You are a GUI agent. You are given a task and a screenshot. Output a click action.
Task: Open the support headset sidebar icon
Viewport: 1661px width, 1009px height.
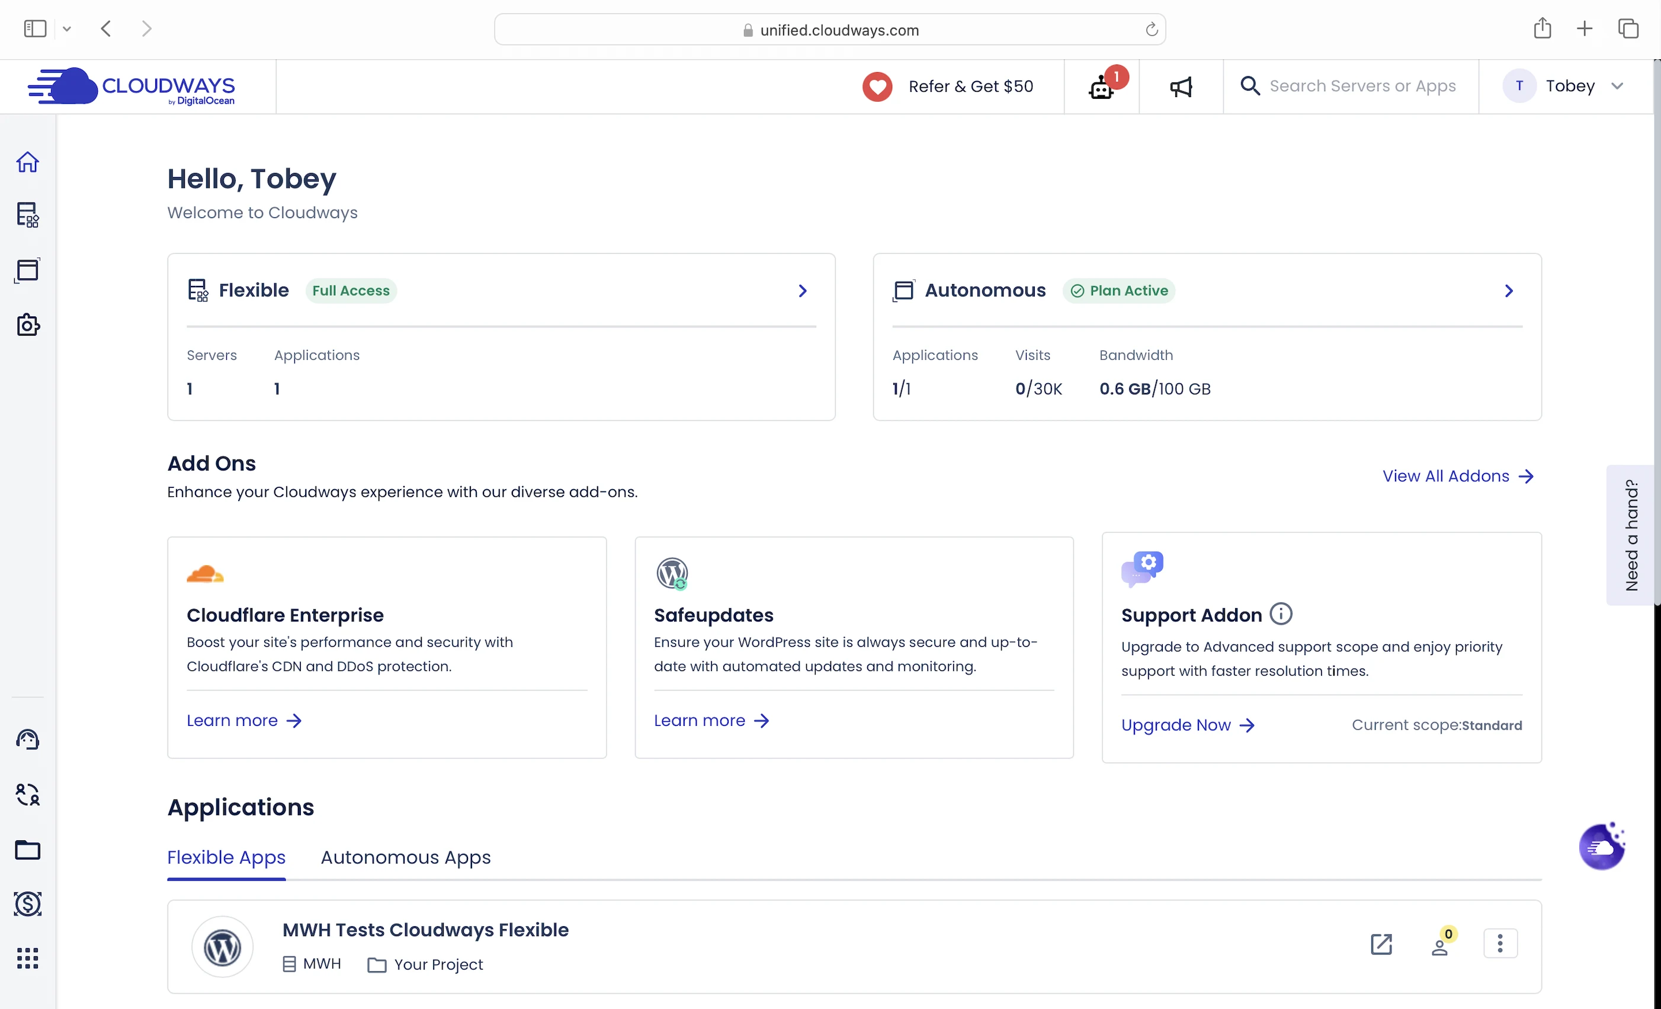click(28, 740)
